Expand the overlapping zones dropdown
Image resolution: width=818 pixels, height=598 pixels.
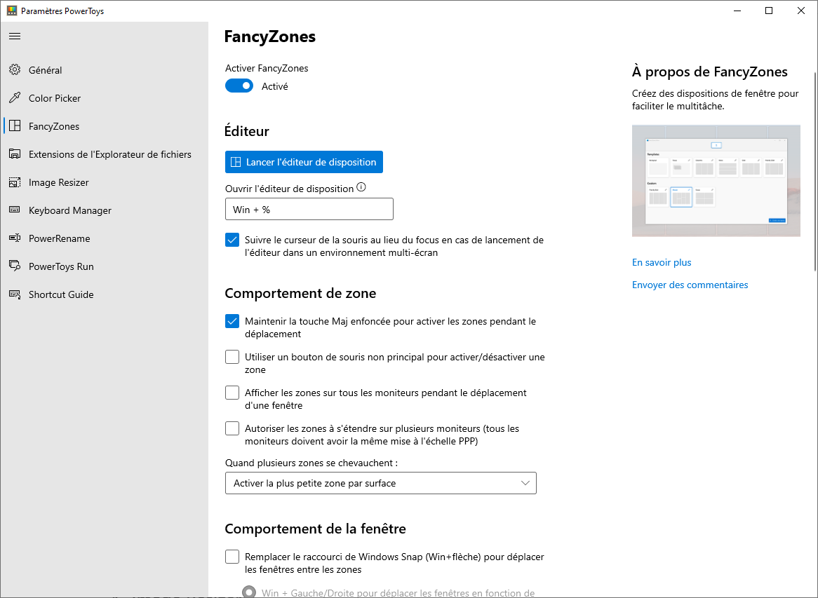(381, 483)
